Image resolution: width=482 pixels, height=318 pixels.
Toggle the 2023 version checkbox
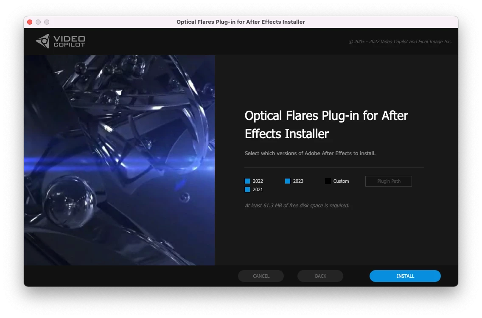click(x=287, y=181)
